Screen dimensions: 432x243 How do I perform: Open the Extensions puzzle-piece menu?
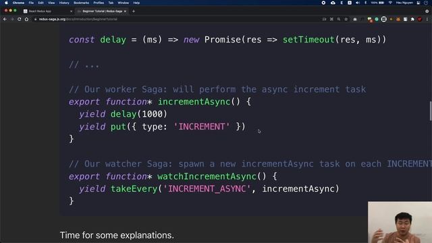point(412,20)
